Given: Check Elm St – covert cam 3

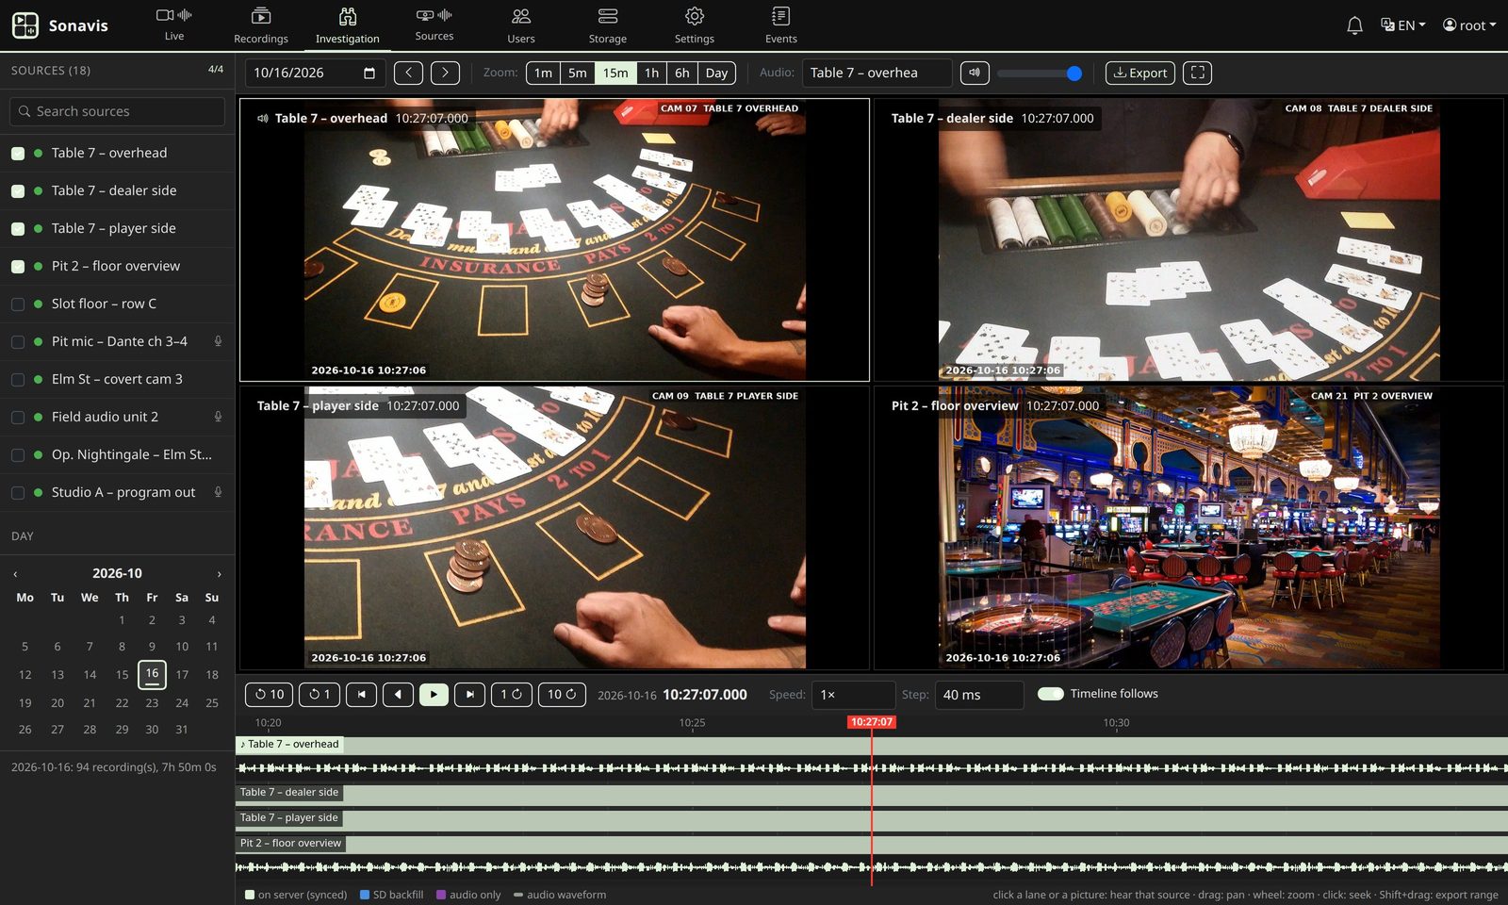Looking at the screenshot, I should pyautogui.click(x=18, y=379).
